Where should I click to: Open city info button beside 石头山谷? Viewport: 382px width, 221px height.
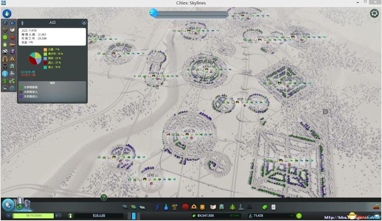point(71,216)
